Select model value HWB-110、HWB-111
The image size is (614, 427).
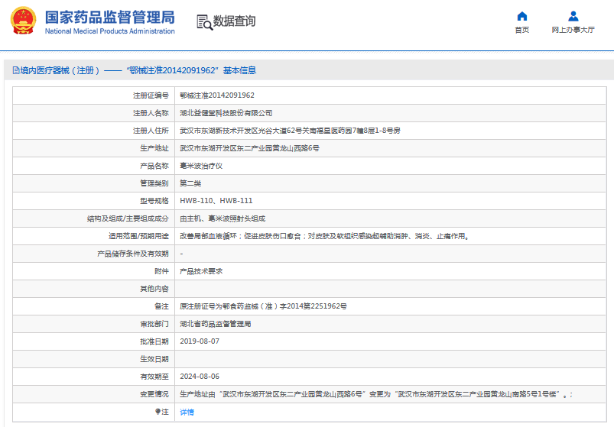[216, 201]
